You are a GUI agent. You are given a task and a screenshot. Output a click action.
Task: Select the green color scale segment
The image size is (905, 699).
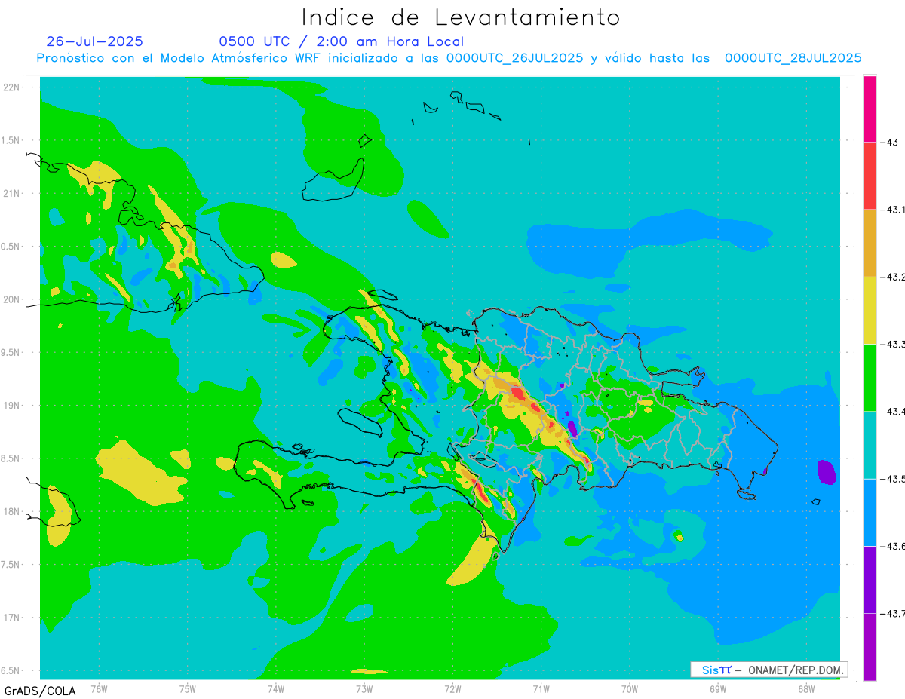pos(870,377)
